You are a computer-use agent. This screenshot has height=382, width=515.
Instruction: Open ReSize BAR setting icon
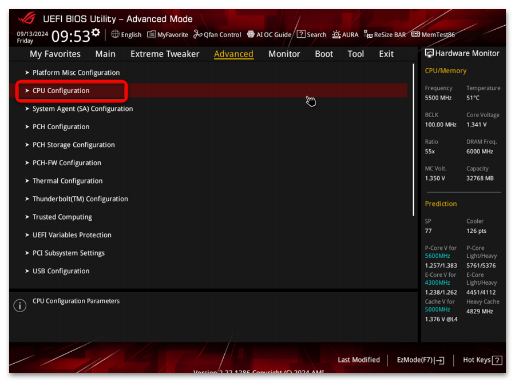[x=368, y=34]
